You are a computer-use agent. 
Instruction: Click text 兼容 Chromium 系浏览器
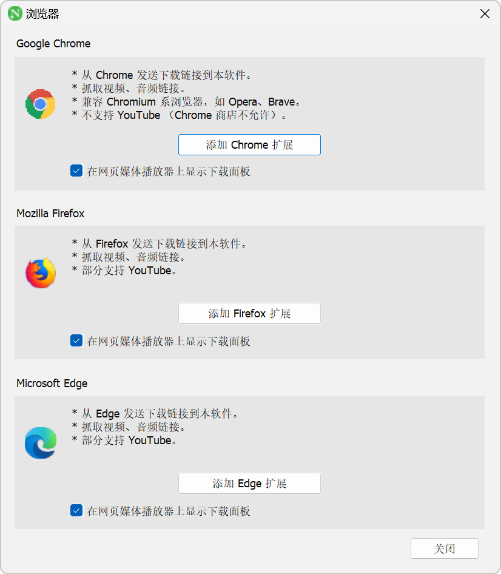pos(142,102)
